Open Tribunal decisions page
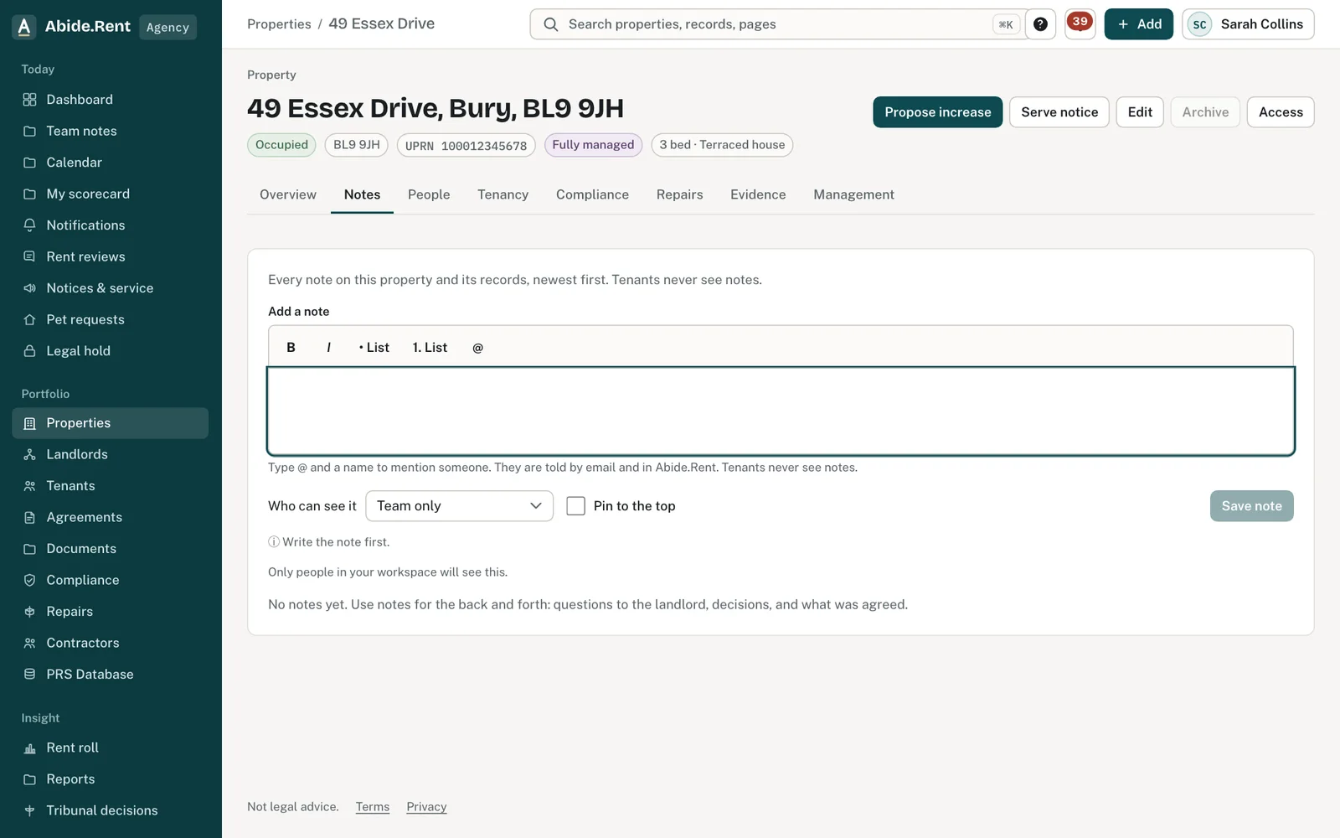Viewport: 1340px width, 838px height. click(111, 810)
